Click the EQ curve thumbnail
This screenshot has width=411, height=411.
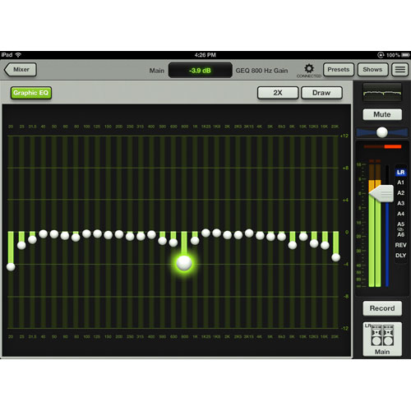tap(382, 93)
